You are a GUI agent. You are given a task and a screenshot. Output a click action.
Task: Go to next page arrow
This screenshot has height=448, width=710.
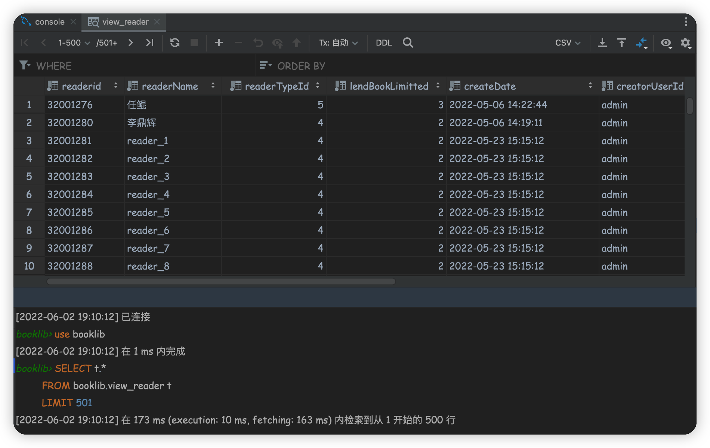point(131,43)
